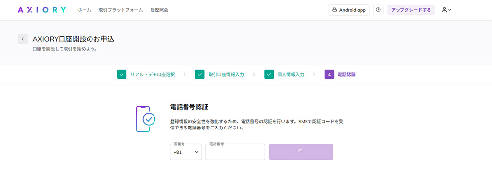Click the green check for 取引口座情報入力
The image size is (492, 180).
coord(200,75)
